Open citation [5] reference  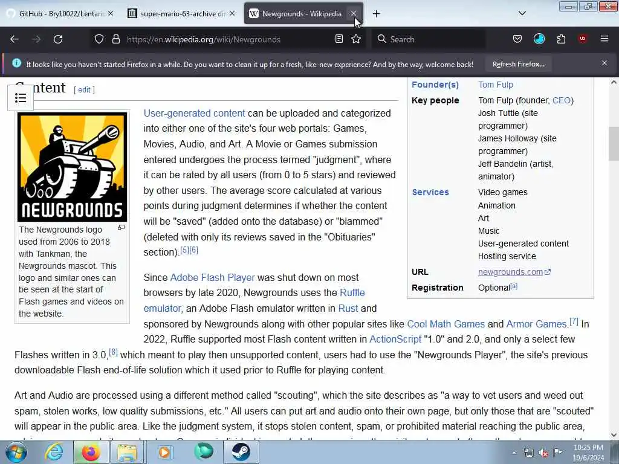(184, 250)
